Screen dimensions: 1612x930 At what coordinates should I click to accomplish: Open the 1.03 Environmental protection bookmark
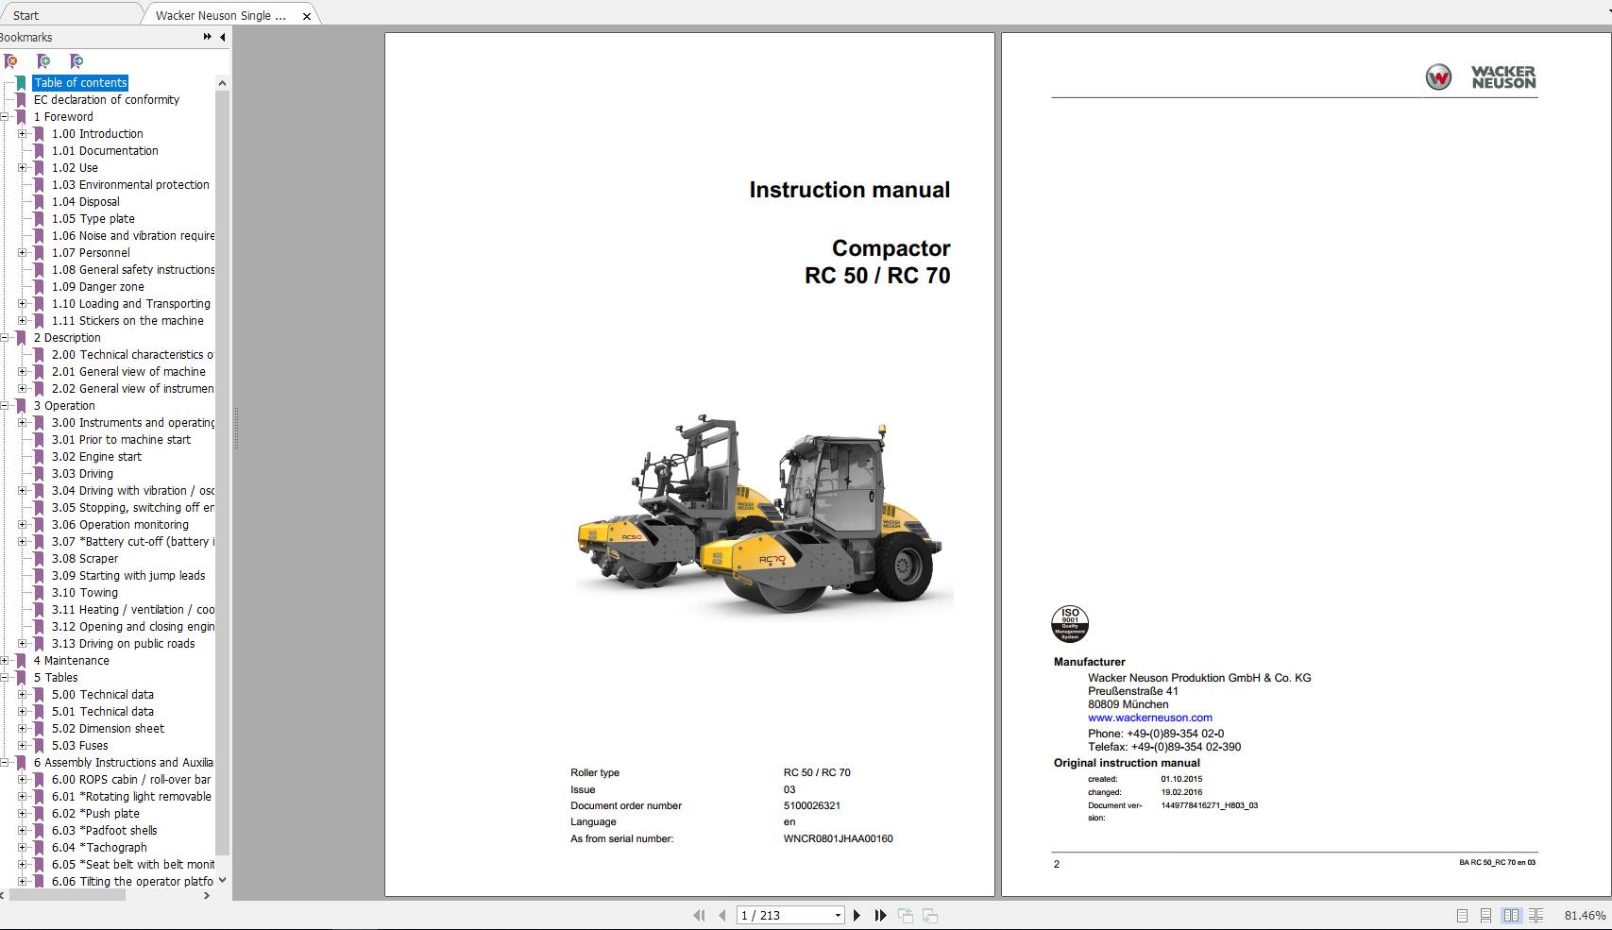(130, 185)
